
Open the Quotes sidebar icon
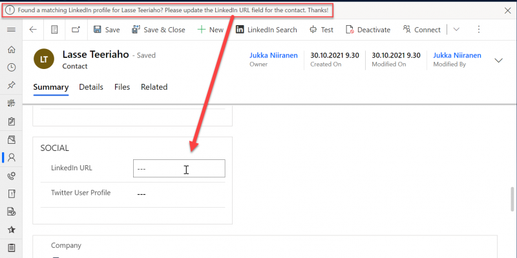click(x=11, y=212)
